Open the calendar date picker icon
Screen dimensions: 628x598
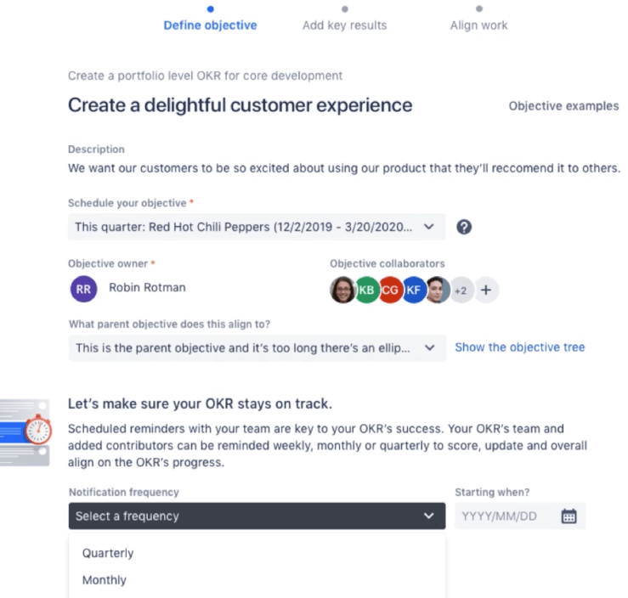pyautogui.click(x=569, y=516)
